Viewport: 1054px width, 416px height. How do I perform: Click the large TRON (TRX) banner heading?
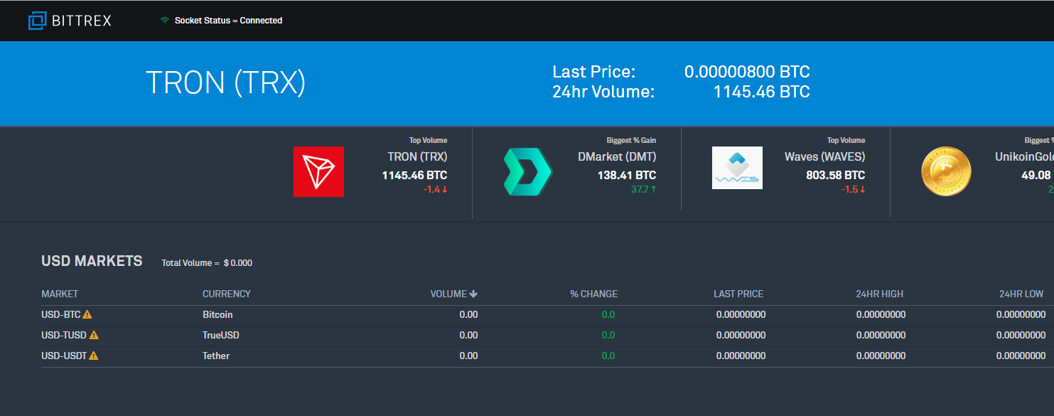click(x=225, y=83)
